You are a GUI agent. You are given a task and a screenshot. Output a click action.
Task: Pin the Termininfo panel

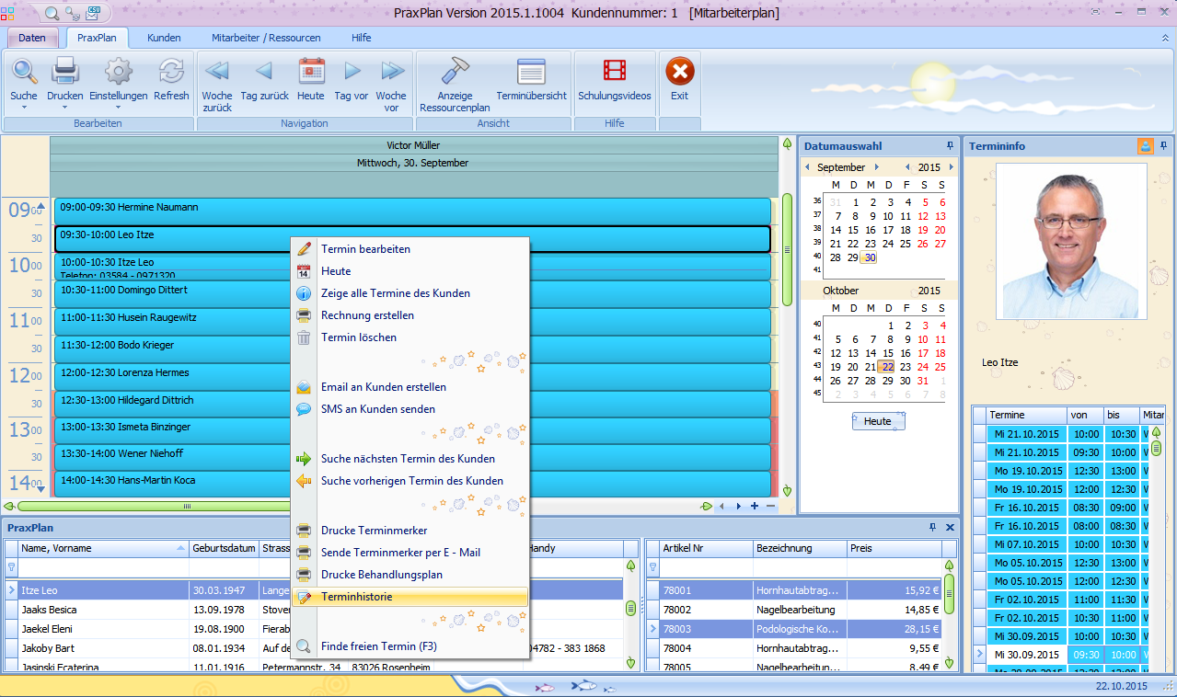click(x=1163, y=146)
